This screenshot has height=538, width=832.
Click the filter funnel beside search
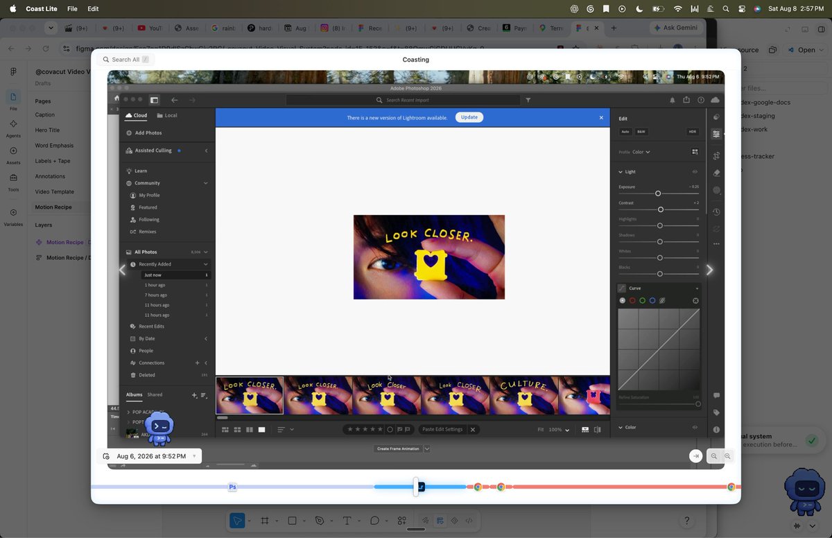click(x=528, y=100)
